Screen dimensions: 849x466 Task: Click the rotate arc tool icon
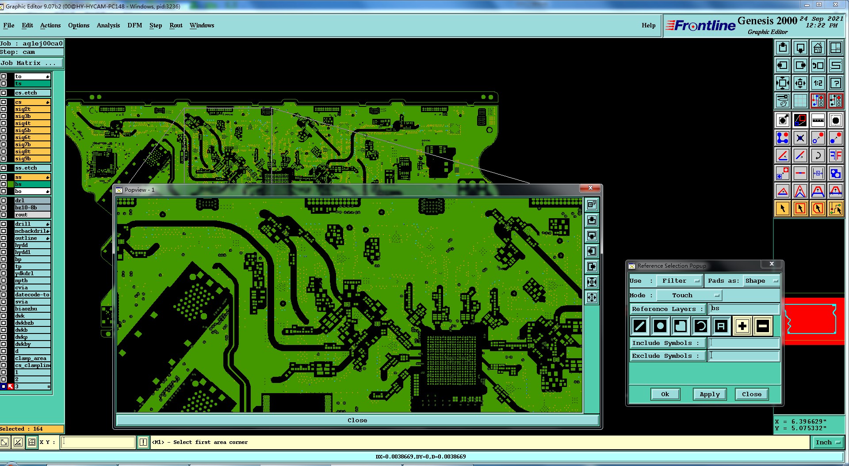818,155
